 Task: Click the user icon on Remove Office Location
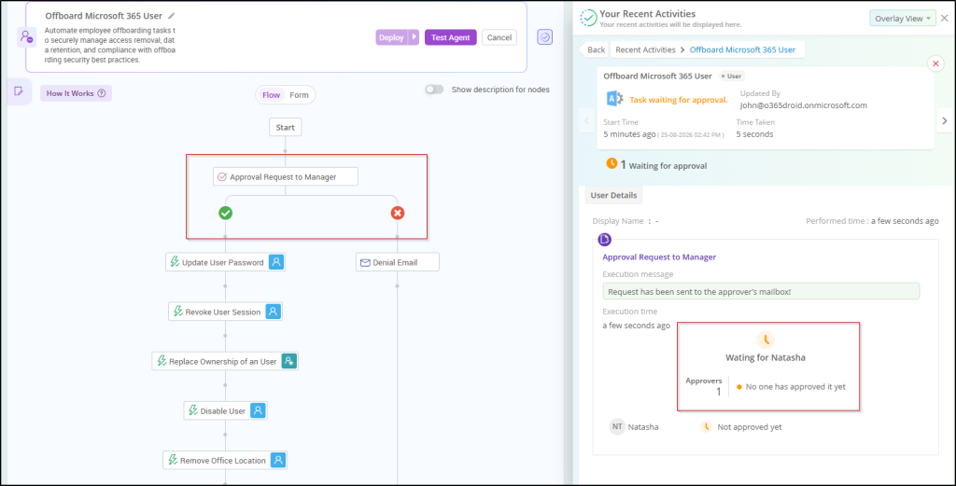point(278,461)
